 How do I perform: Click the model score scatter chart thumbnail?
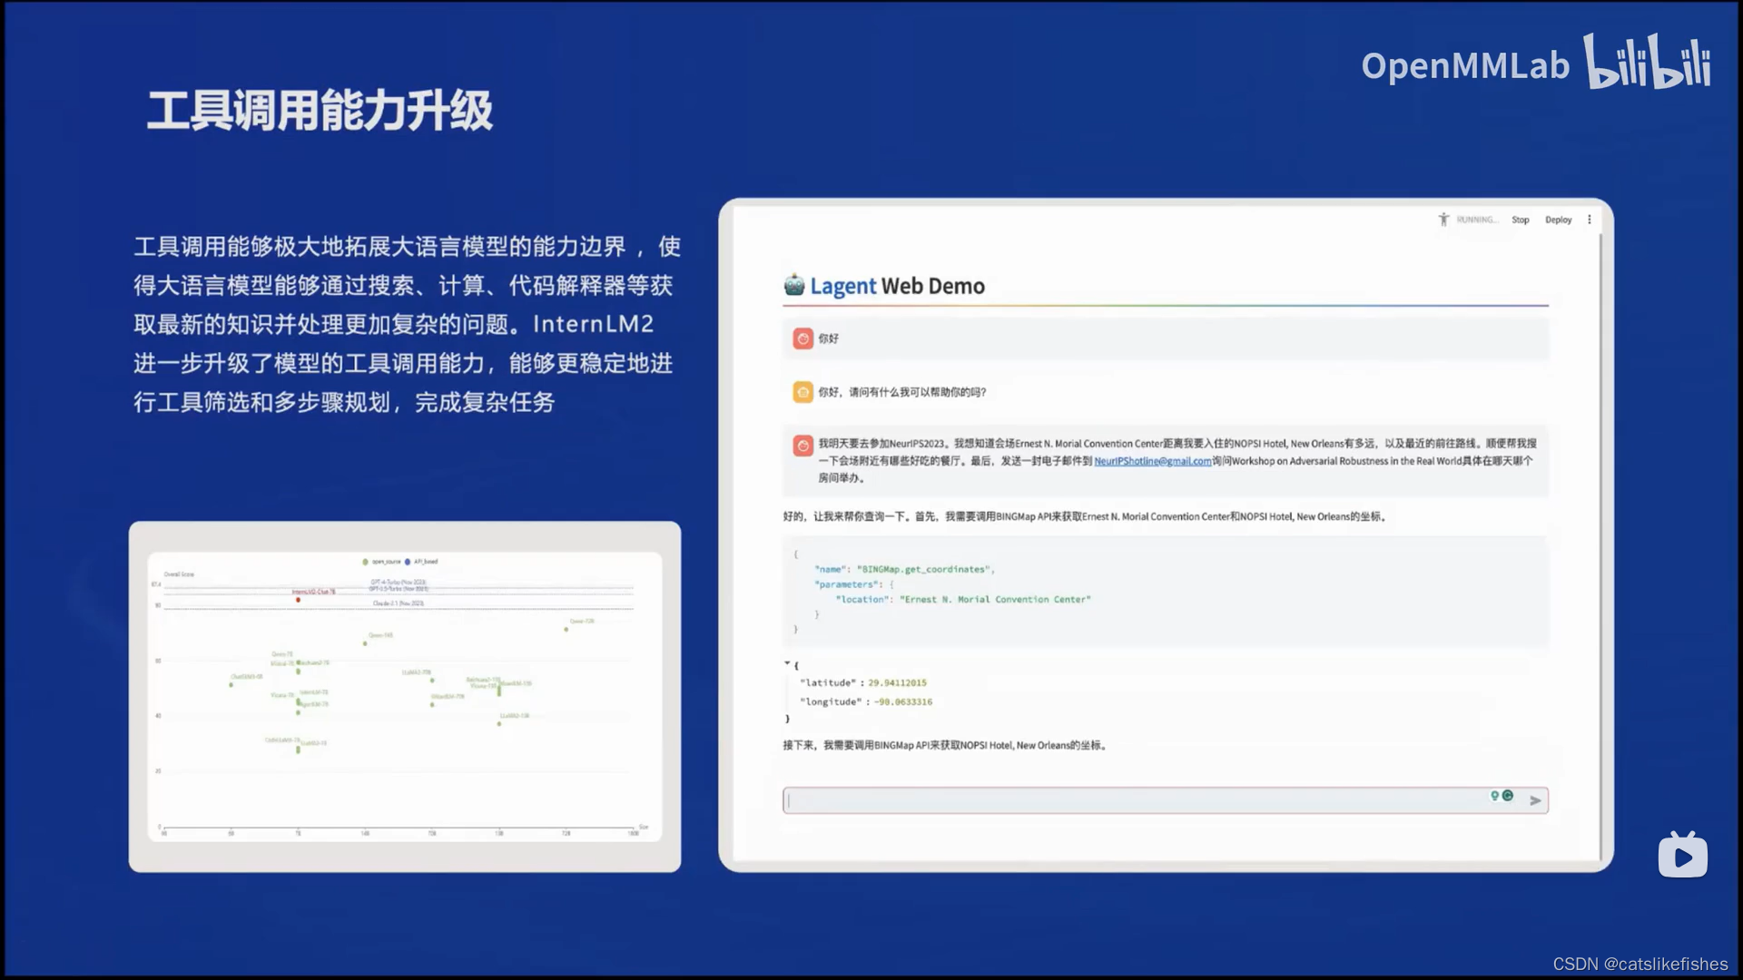[405, 696]
